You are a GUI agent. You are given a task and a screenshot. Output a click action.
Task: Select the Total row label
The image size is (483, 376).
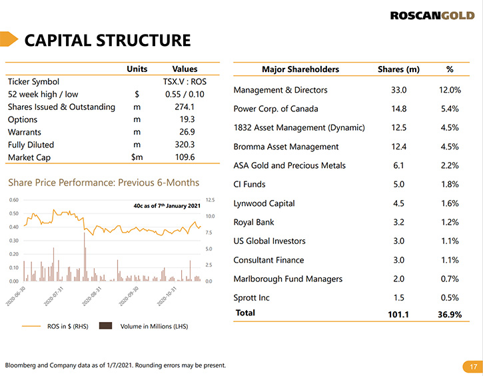(245, 313)
